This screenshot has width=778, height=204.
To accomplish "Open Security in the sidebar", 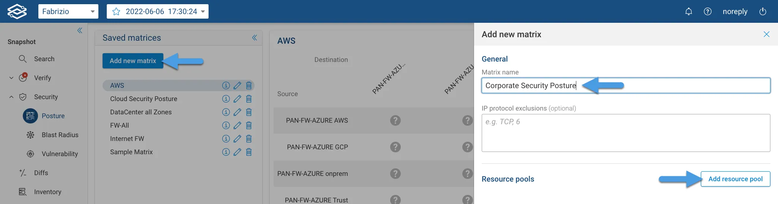I will [46, 97].
